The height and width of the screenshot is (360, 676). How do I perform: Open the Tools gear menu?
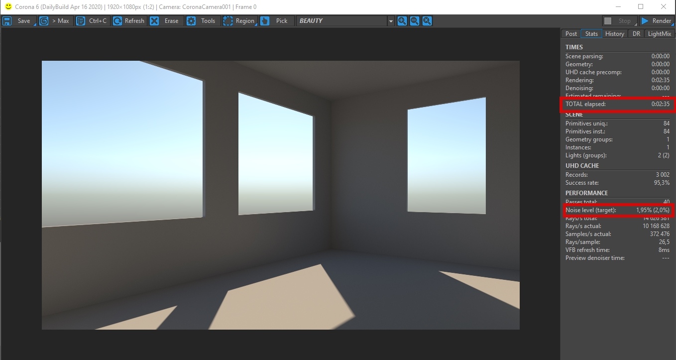pos(203,21)
